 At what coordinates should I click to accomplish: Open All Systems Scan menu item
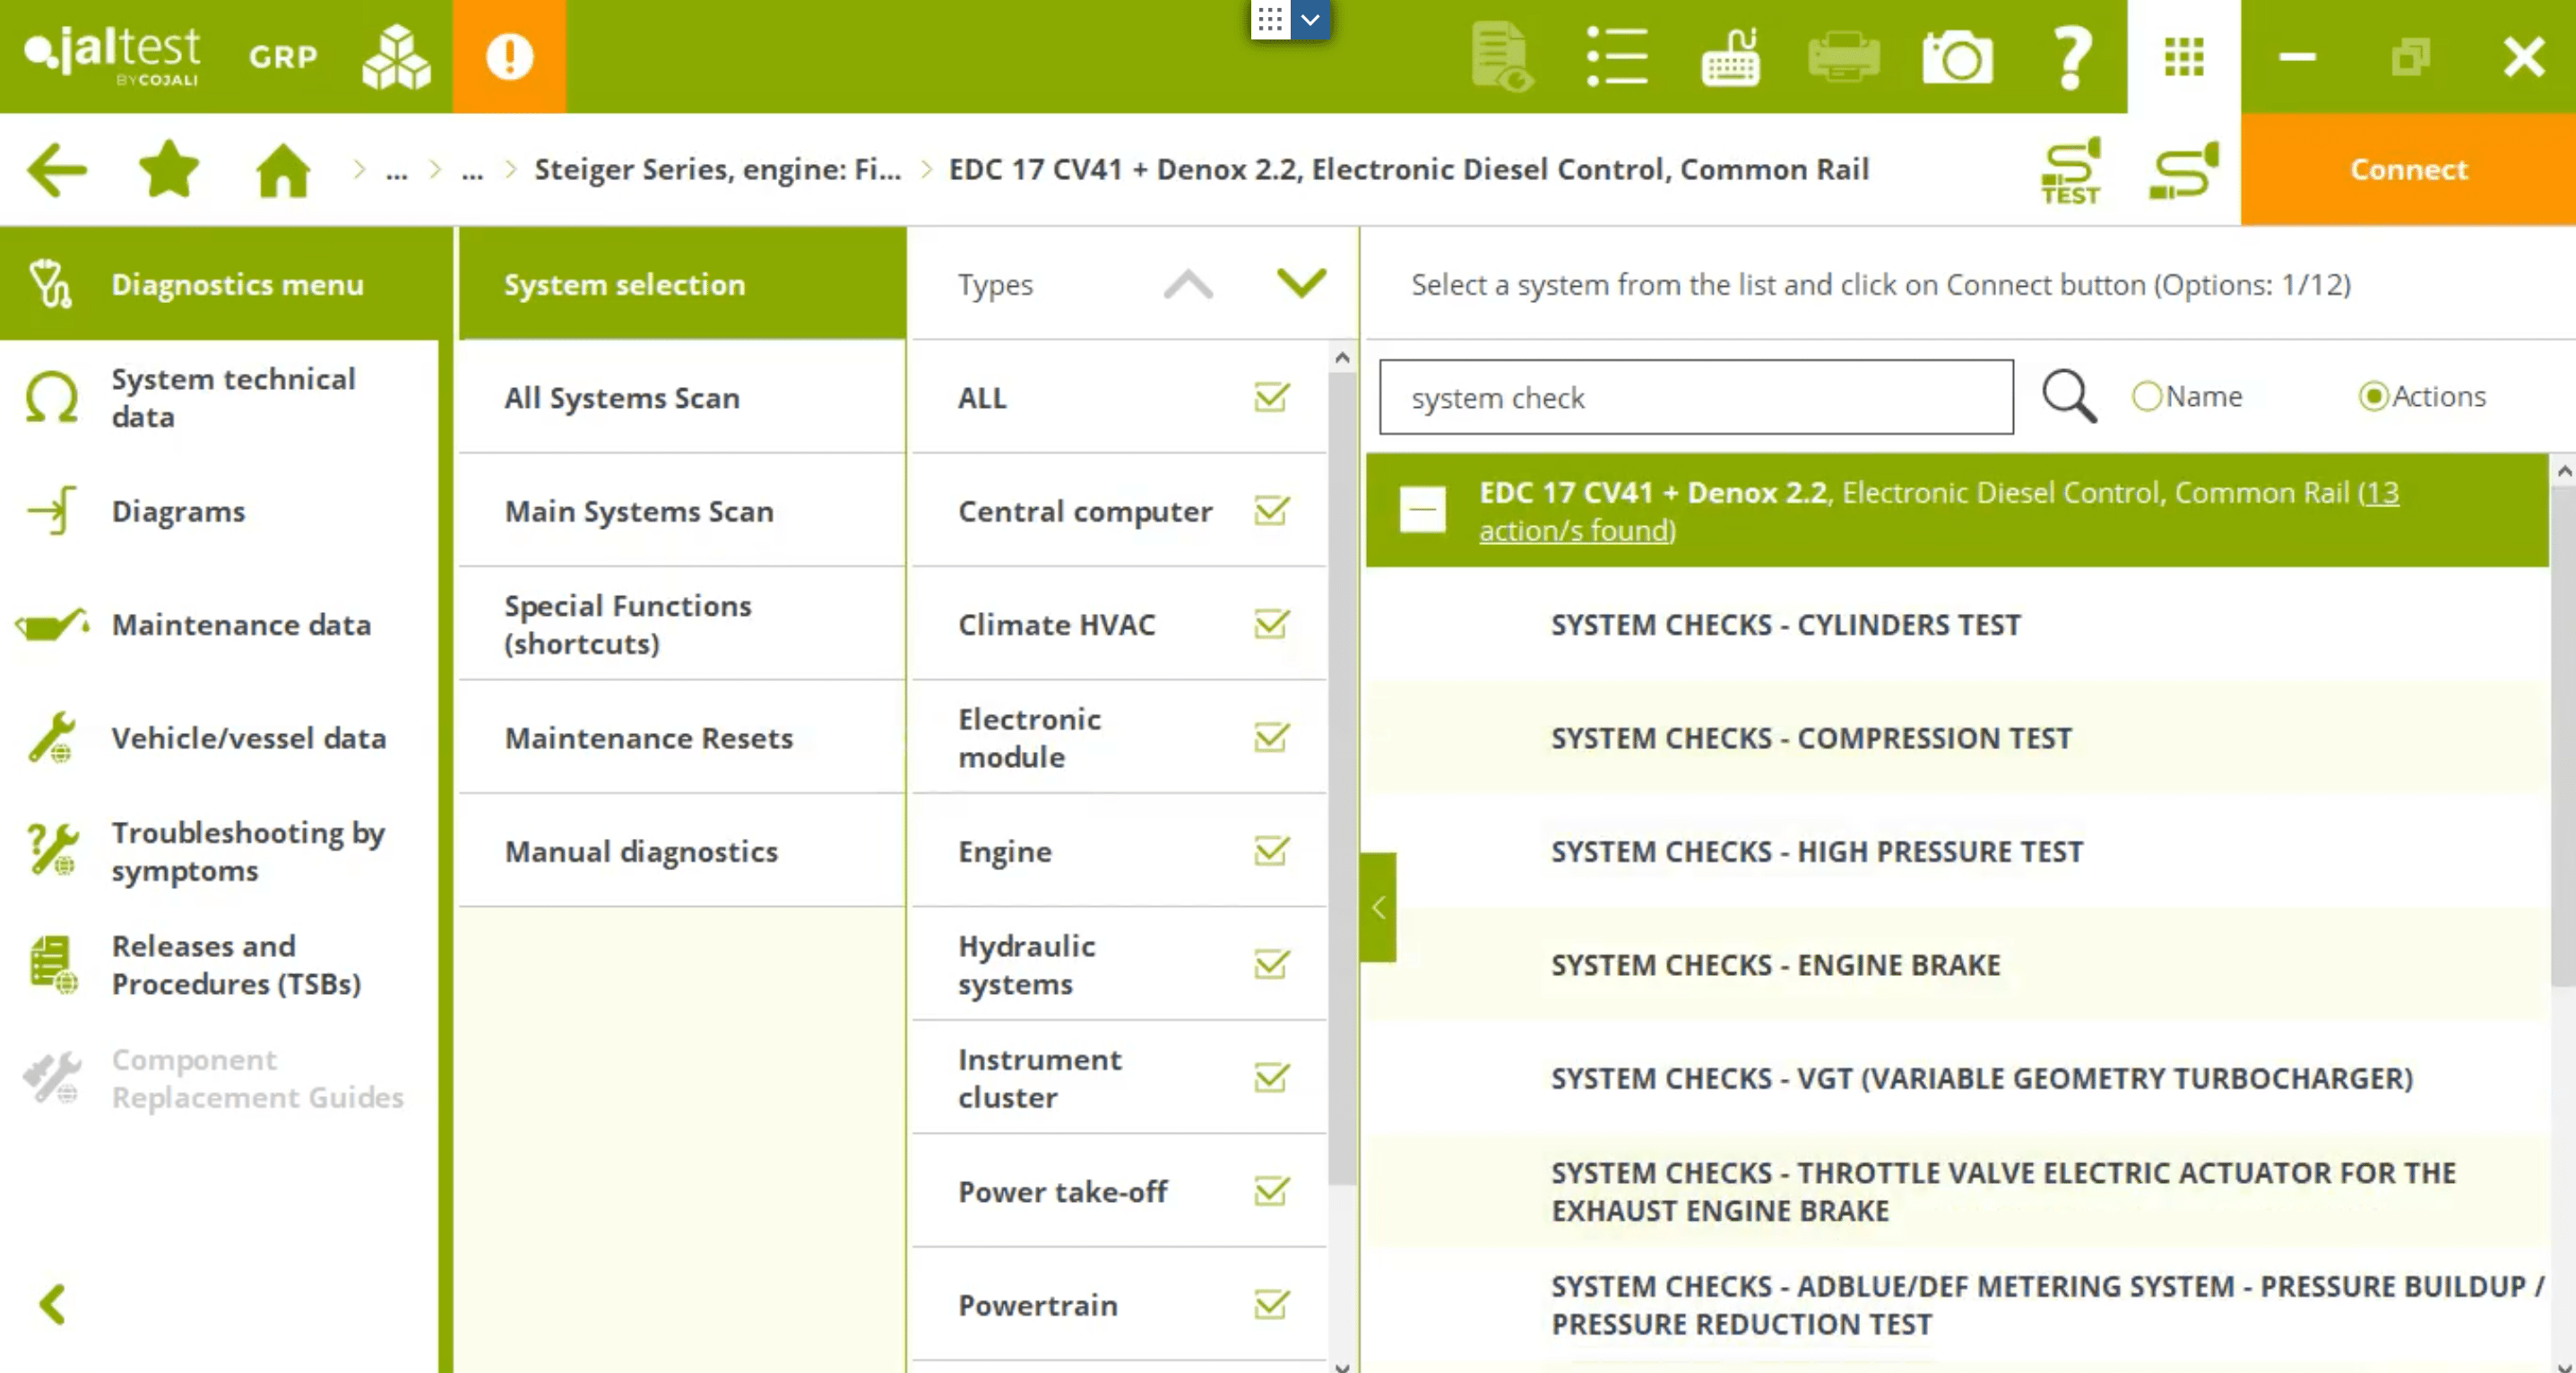[622, 397]
